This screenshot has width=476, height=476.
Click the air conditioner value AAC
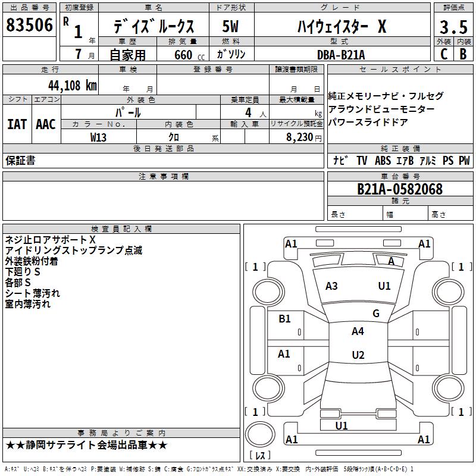click(46, 124)
